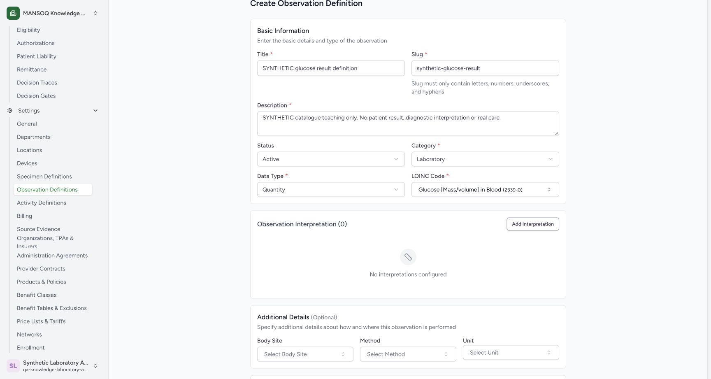Screen dimensions: 711x379
Task: Click the green MANSOQ organization logo icon
Action: [13, 13]
